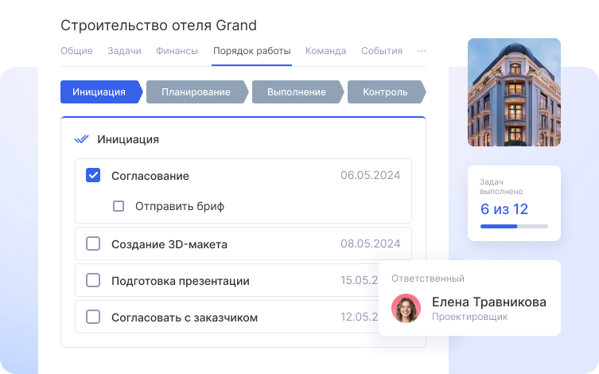Click the 06.05.2024 date of Согласование
This screenshot has width=599, height=374.
pos(370,176)
